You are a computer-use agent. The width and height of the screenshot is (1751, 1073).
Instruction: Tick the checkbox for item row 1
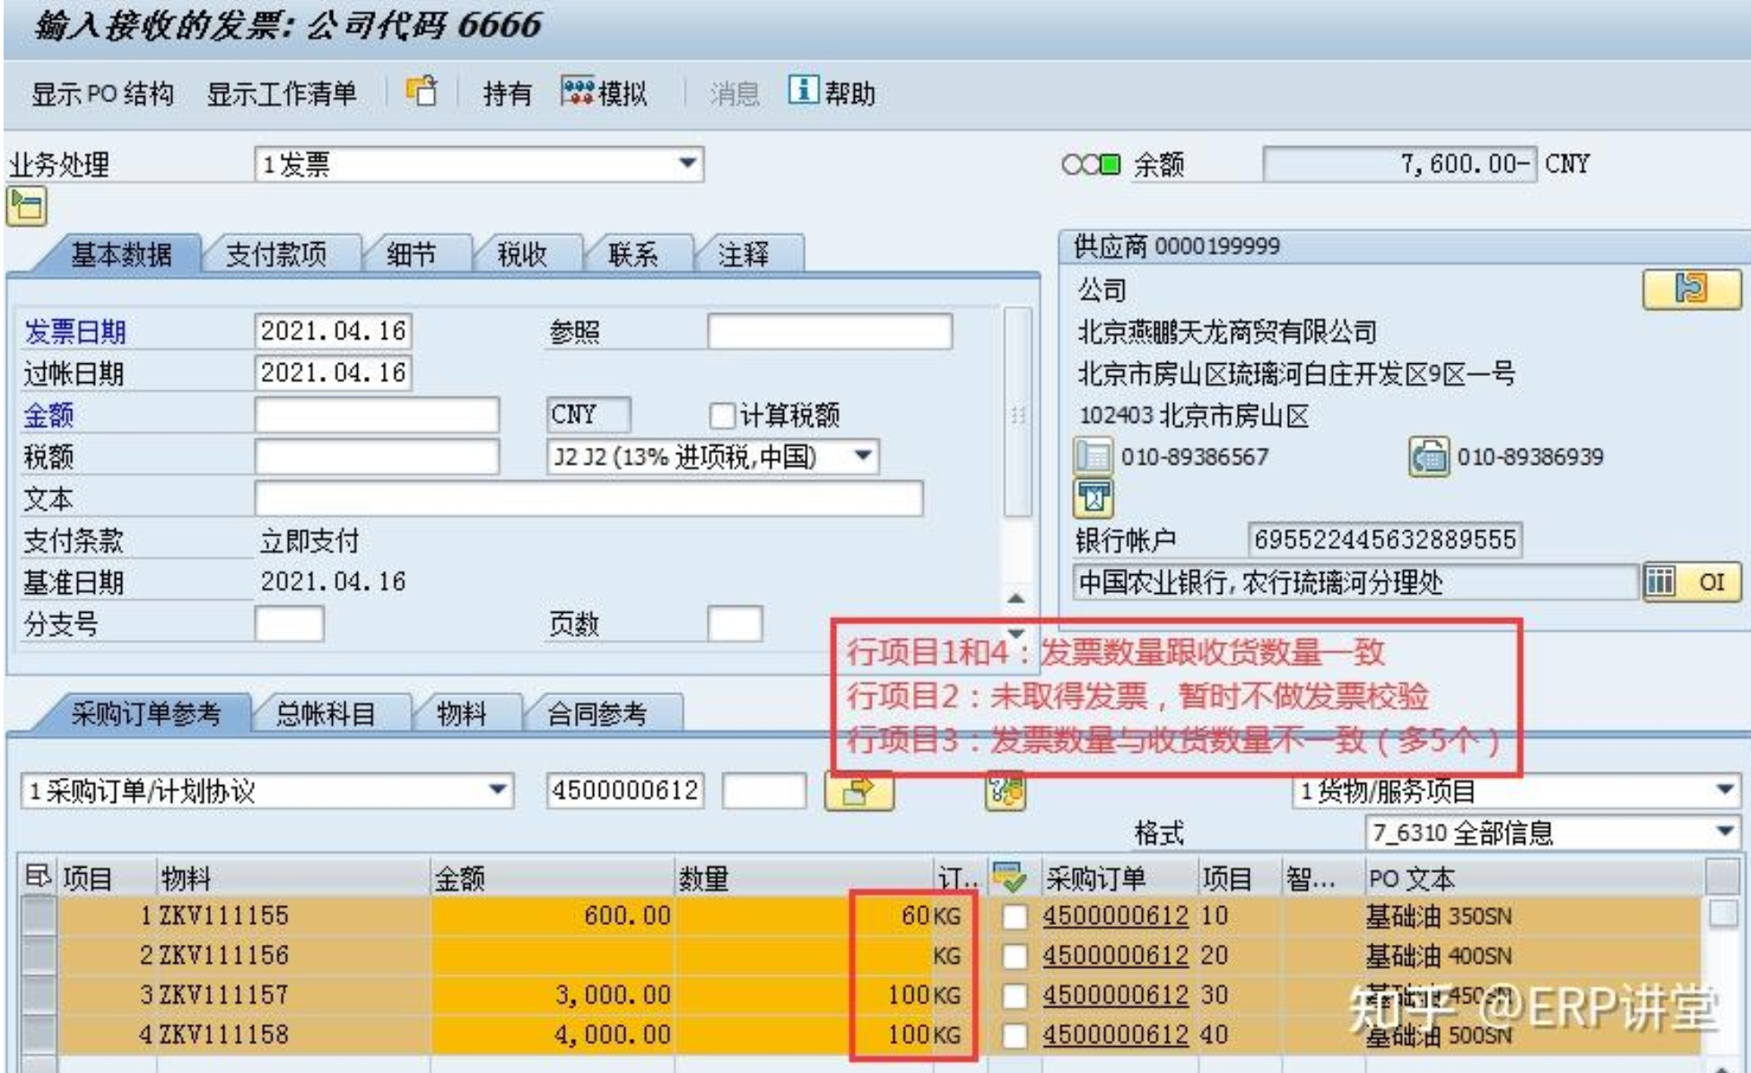point(1015,916)
